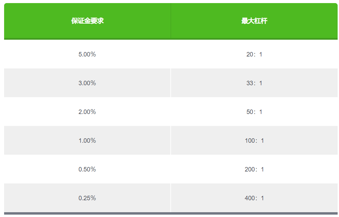Click the dark green line under header

(x=171, y=39)
